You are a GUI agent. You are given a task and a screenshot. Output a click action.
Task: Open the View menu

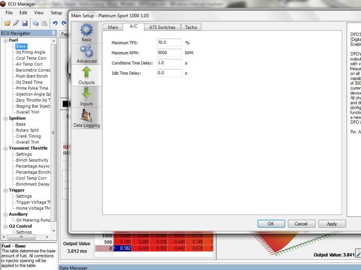coord(39,13)
